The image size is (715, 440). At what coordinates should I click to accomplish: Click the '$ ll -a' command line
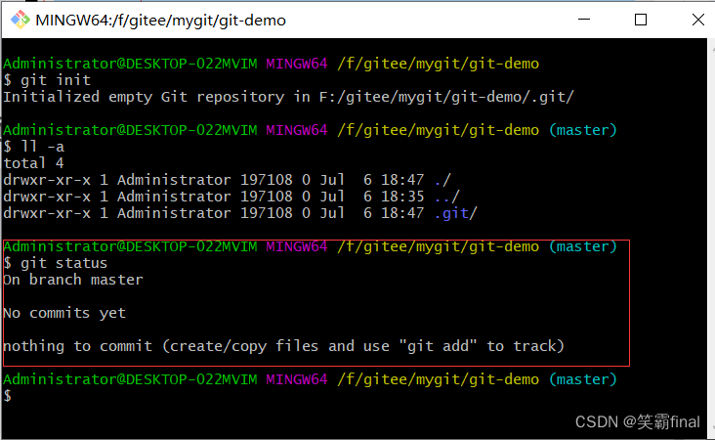[34, 147]
